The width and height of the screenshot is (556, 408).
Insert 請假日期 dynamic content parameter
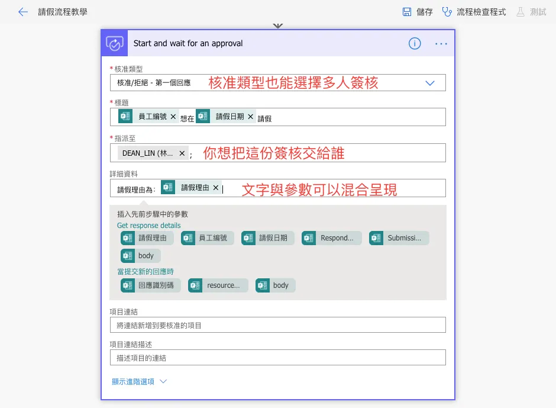click(x=268, y=238)
